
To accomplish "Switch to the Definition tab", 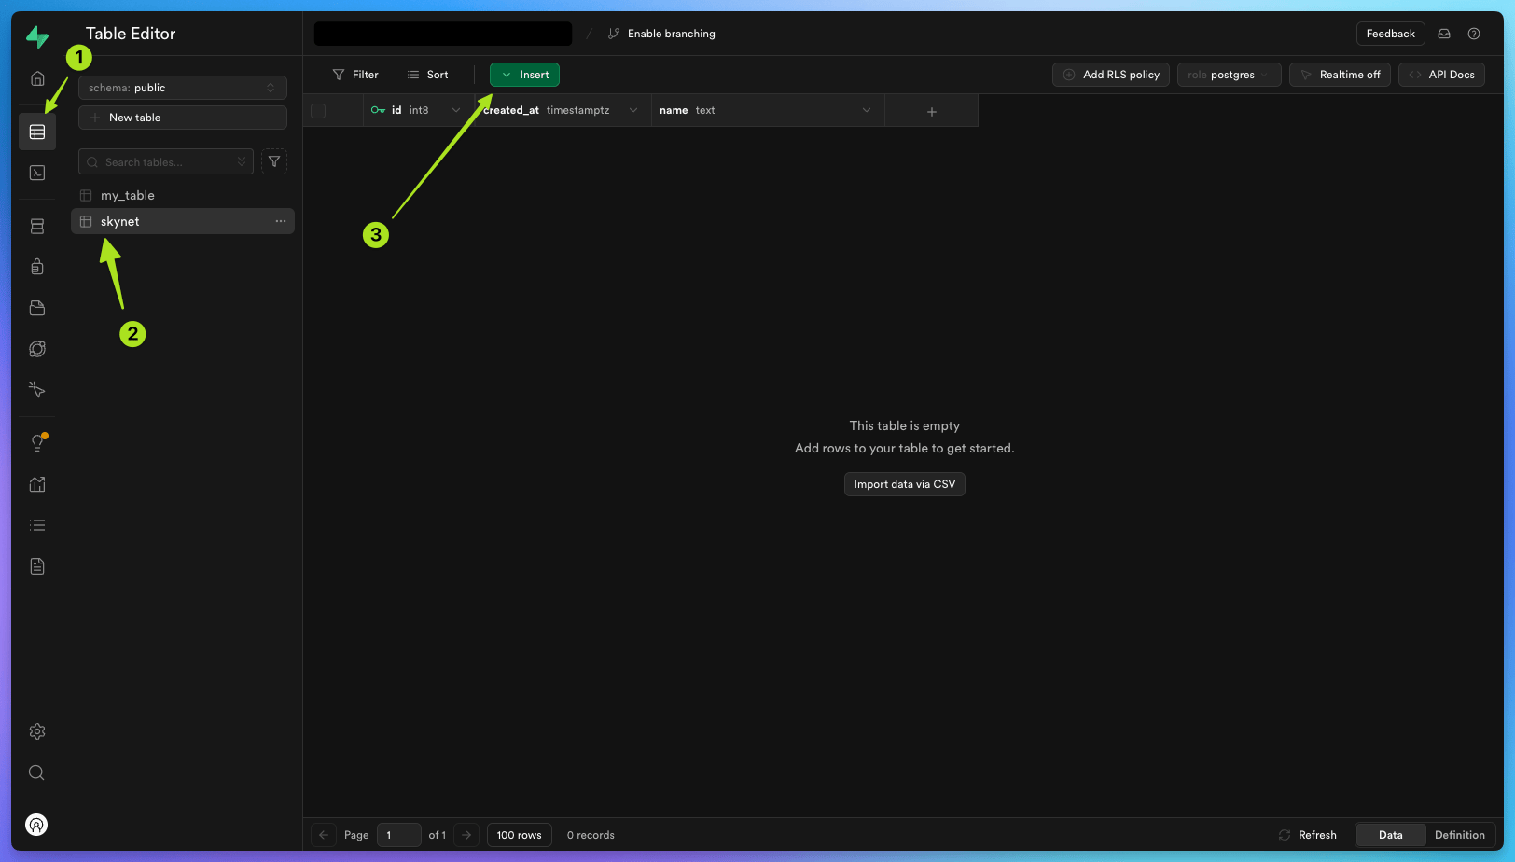I will coord(1460,835).
